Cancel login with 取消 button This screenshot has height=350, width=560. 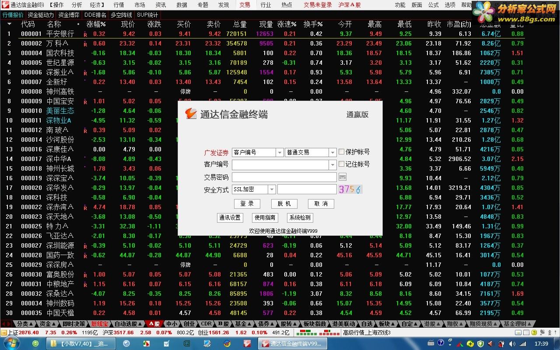tap(321, 204)
